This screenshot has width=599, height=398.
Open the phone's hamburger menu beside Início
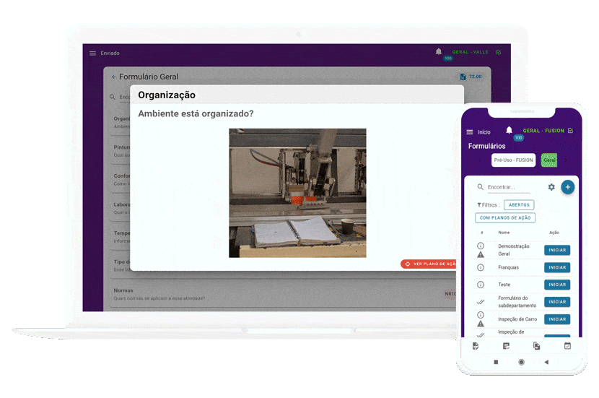coord(470,132)
